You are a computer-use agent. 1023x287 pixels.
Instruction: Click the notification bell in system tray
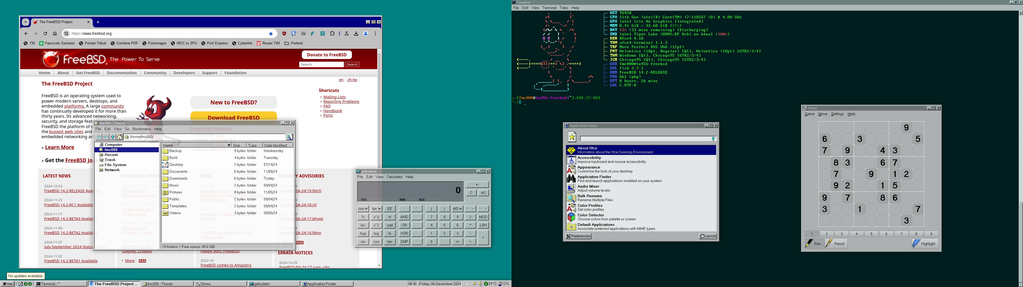tap(474, 284)
